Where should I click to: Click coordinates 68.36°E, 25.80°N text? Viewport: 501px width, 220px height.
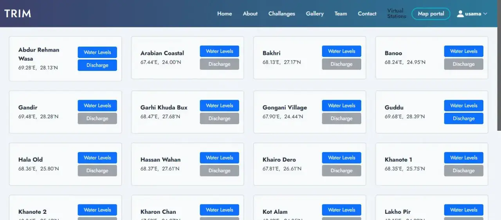[x=39, y=169]
